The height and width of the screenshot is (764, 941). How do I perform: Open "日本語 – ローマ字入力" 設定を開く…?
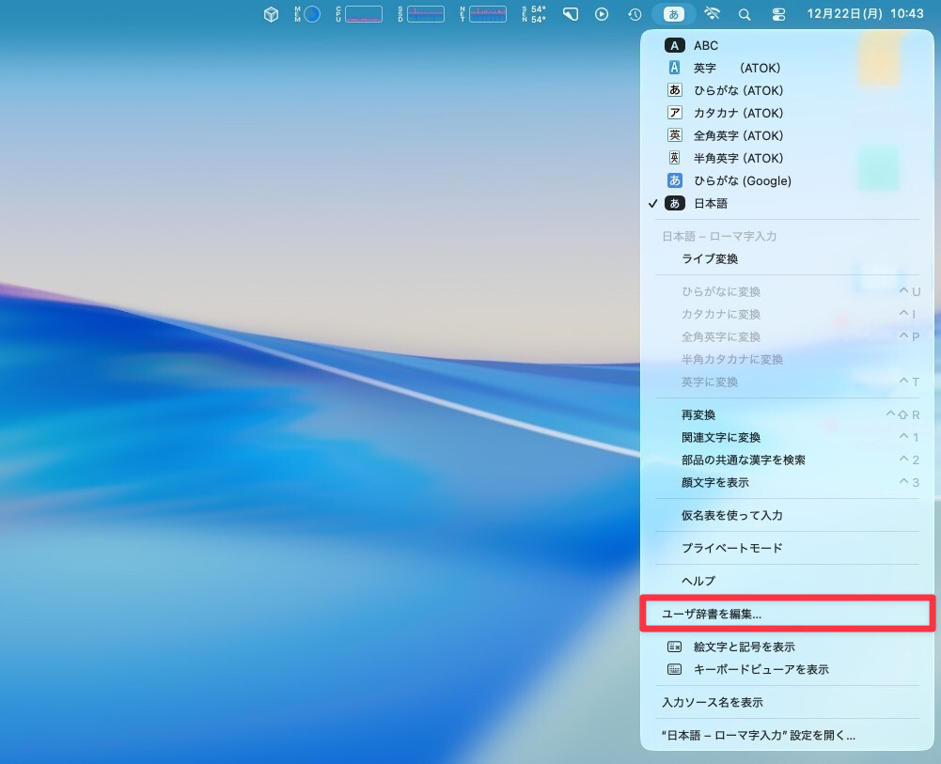(788, 736)
